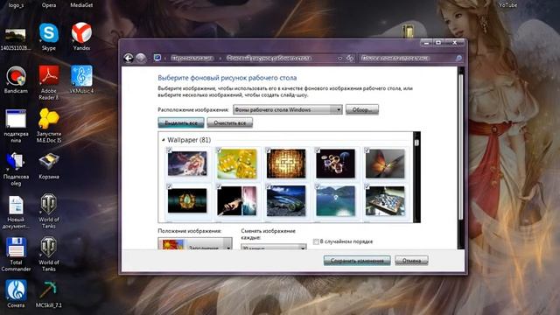Go back with the navigation arrow
The width and height of the screenshot is (560, 315).
129,58
